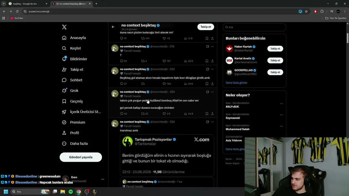Follow Haber Kartalı account
The height and width of the screenshot is (196, 349).
coord(275,49)
